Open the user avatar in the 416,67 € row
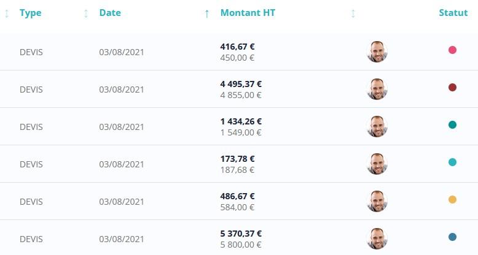 coord(377,51)
